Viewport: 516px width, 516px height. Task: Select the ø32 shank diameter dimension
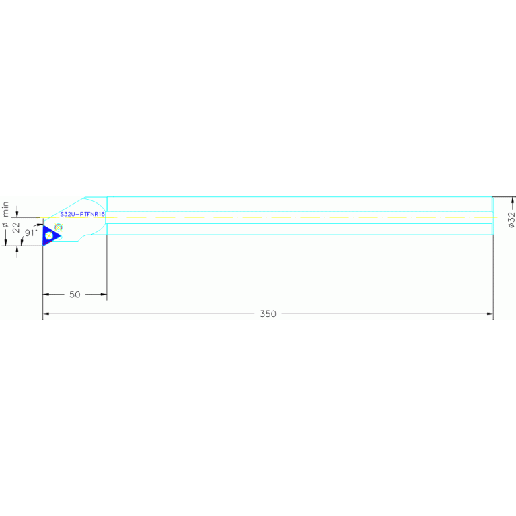(x=511, y=219)
